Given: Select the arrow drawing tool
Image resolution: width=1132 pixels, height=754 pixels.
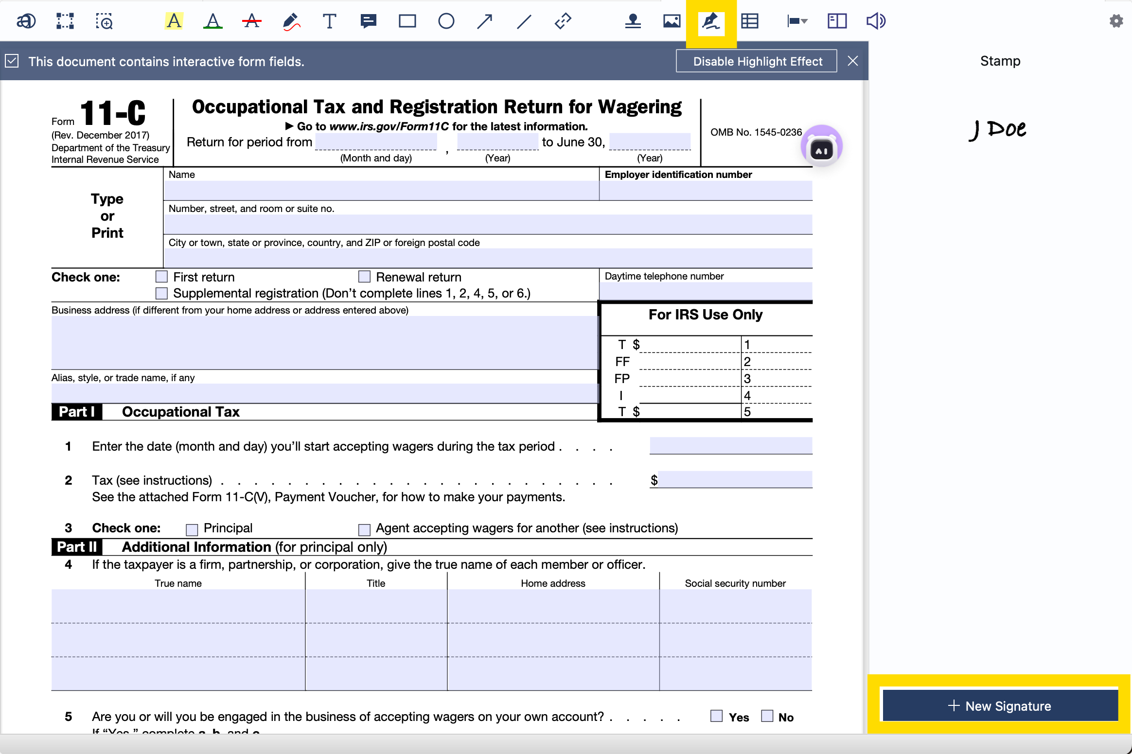Looking at the screenshot, I should point(485,21).
